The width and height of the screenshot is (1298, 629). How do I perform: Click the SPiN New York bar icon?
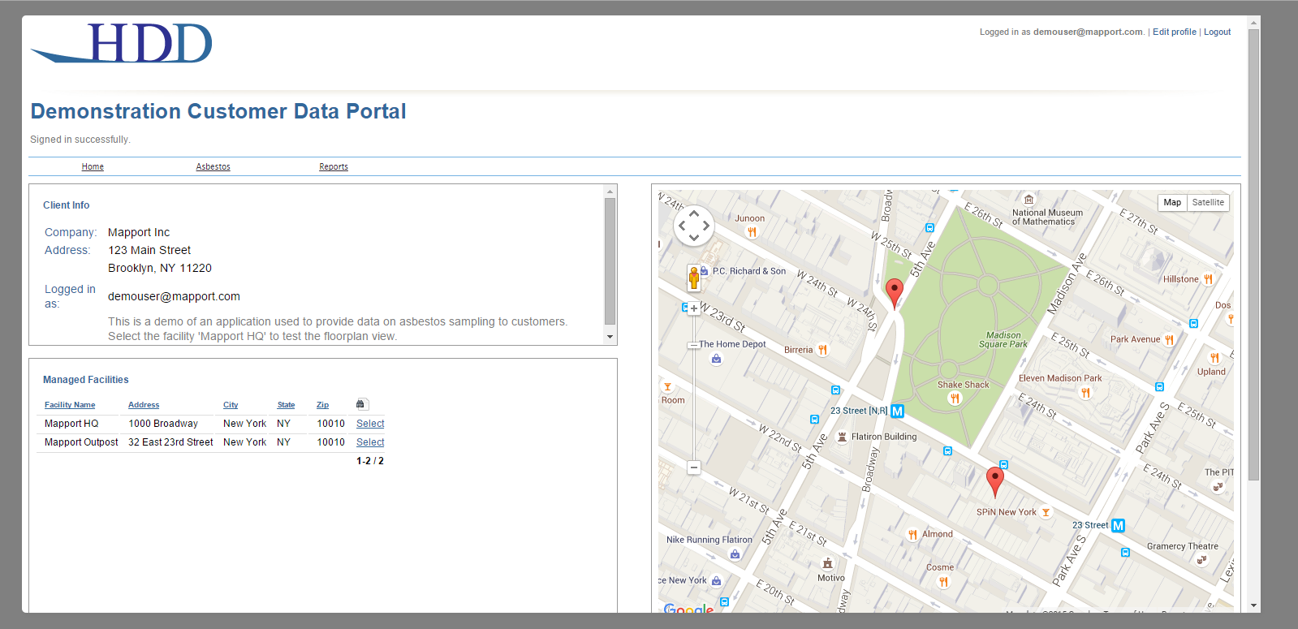[x=1046, y=513]
